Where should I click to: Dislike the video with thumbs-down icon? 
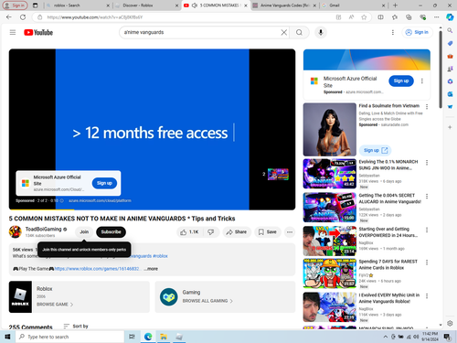211,232
